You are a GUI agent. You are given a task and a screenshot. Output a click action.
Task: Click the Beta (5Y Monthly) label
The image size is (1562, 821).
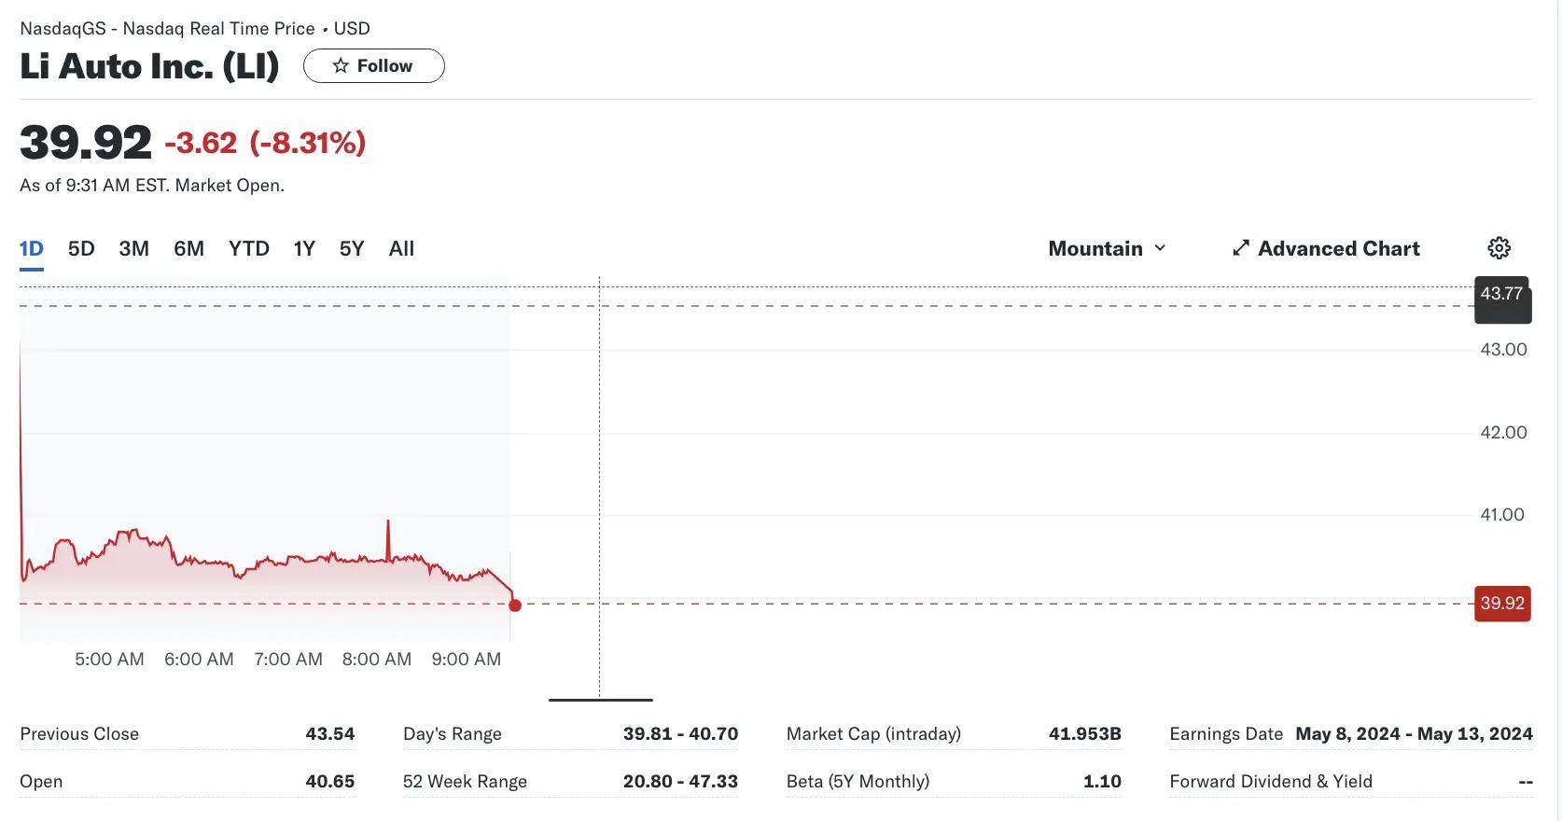(858, 782)
